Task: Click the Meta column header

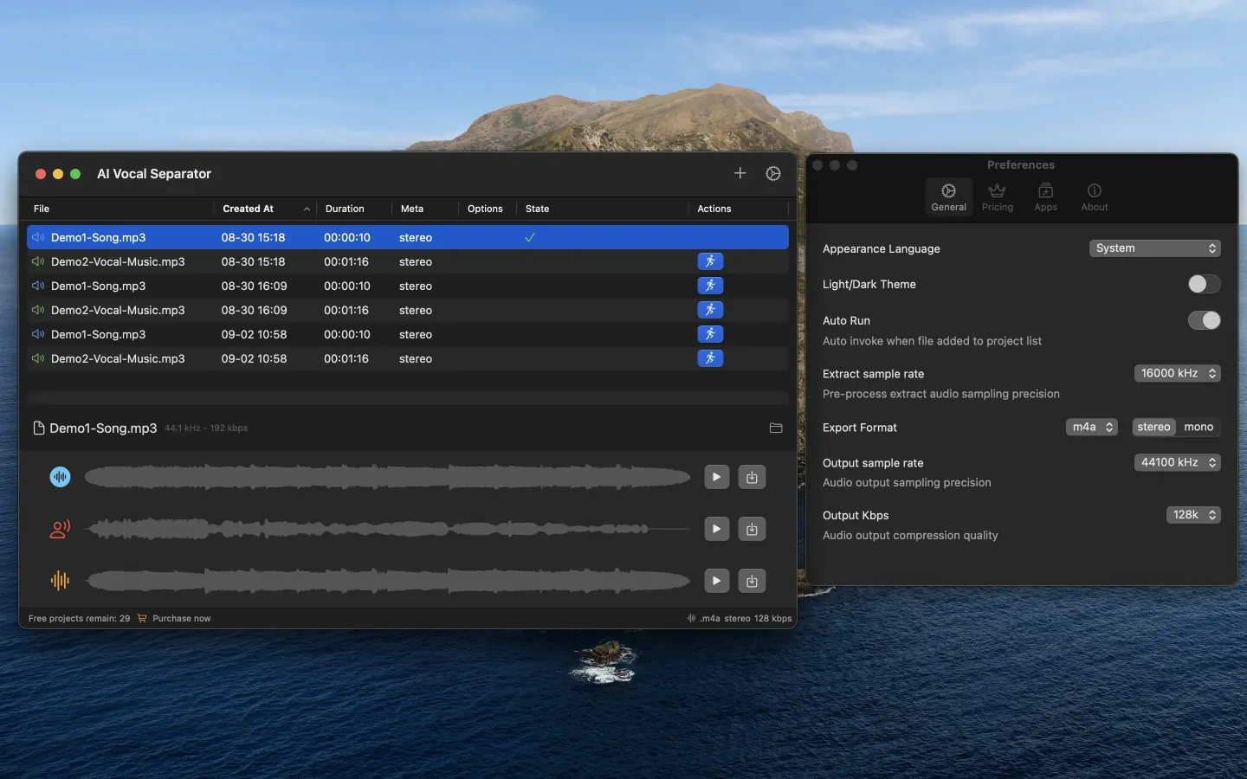Action: pyautogui.click(x=412, y=209)
